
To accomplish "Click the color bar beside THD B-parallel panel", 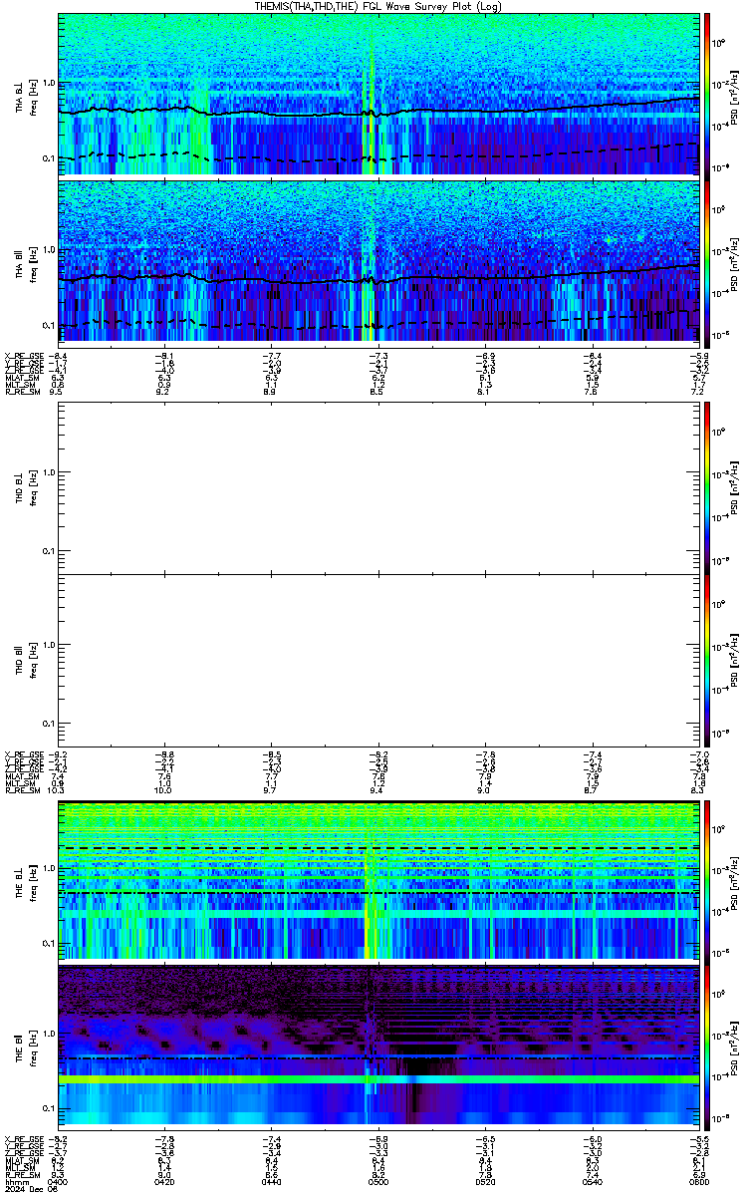I will coord(708,659).
